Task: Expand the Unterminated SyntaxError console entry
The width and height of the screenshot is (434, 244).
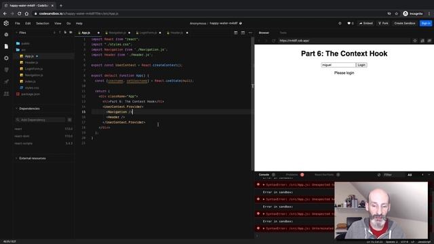Action: click(264, 228)
